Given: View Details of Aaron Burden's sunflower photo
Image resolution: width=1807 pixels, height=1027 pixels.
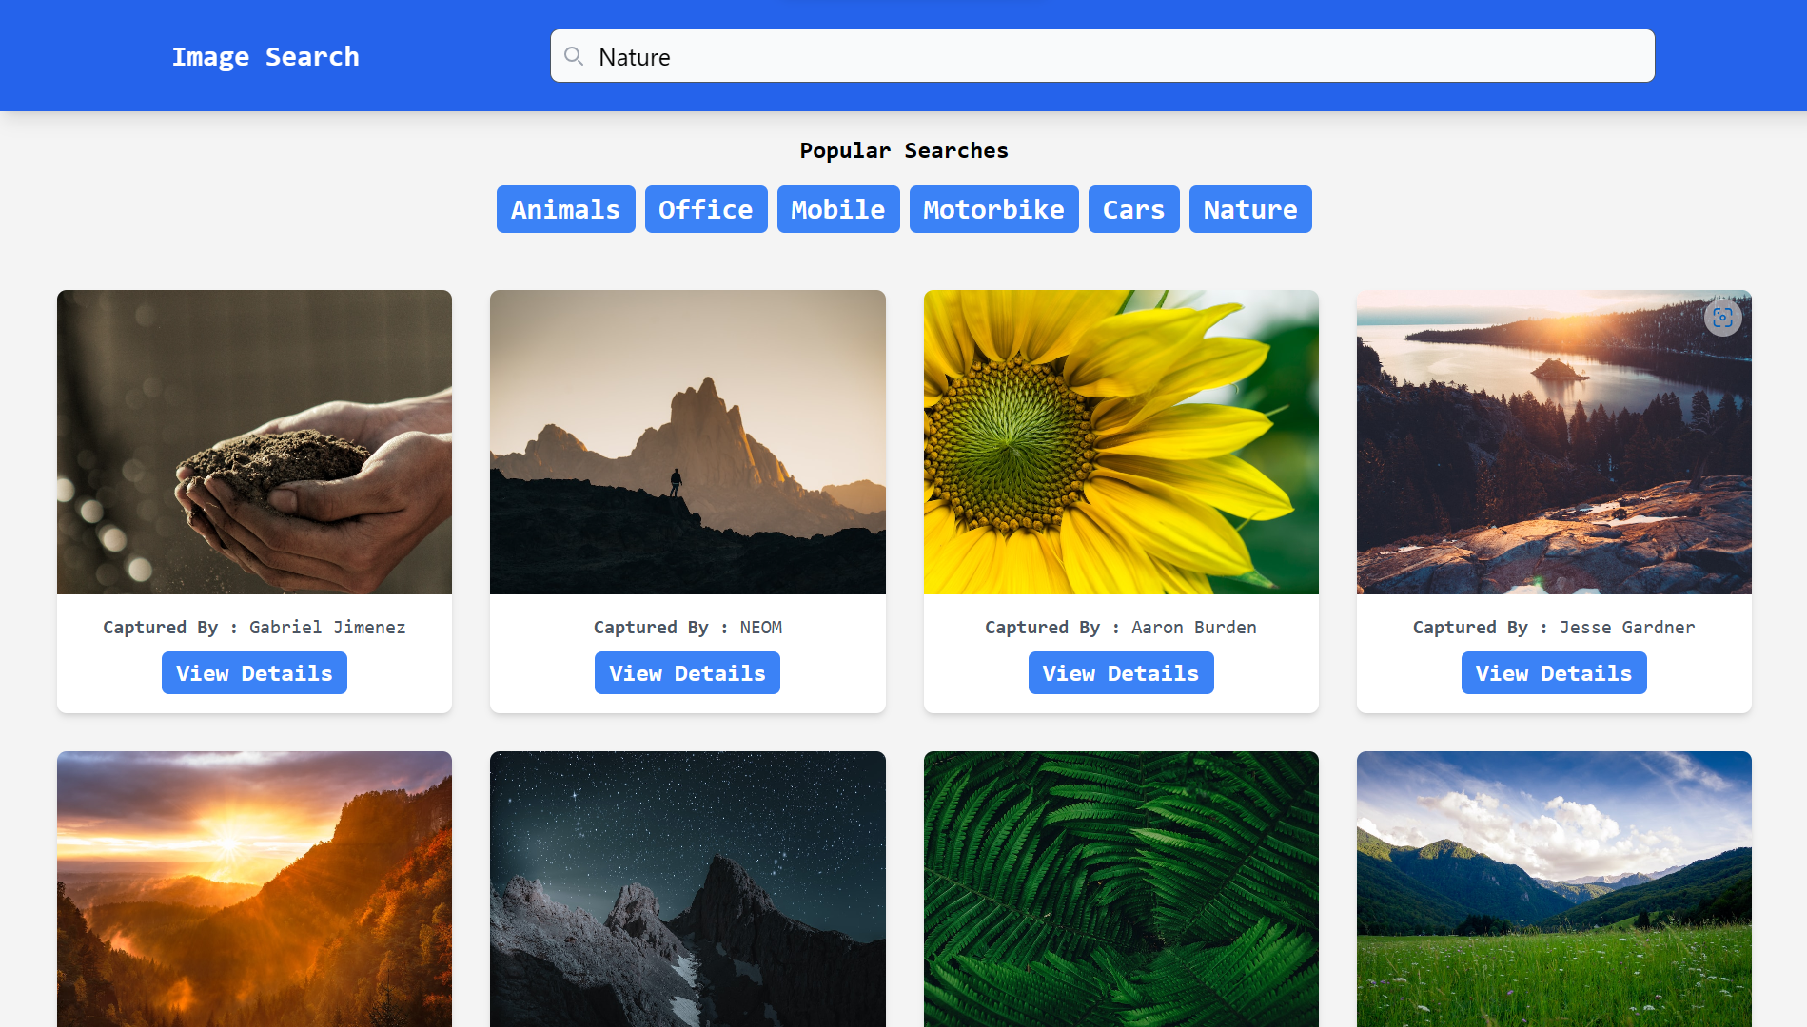Looking at the screenshot, I should [x=1121, y=672].
